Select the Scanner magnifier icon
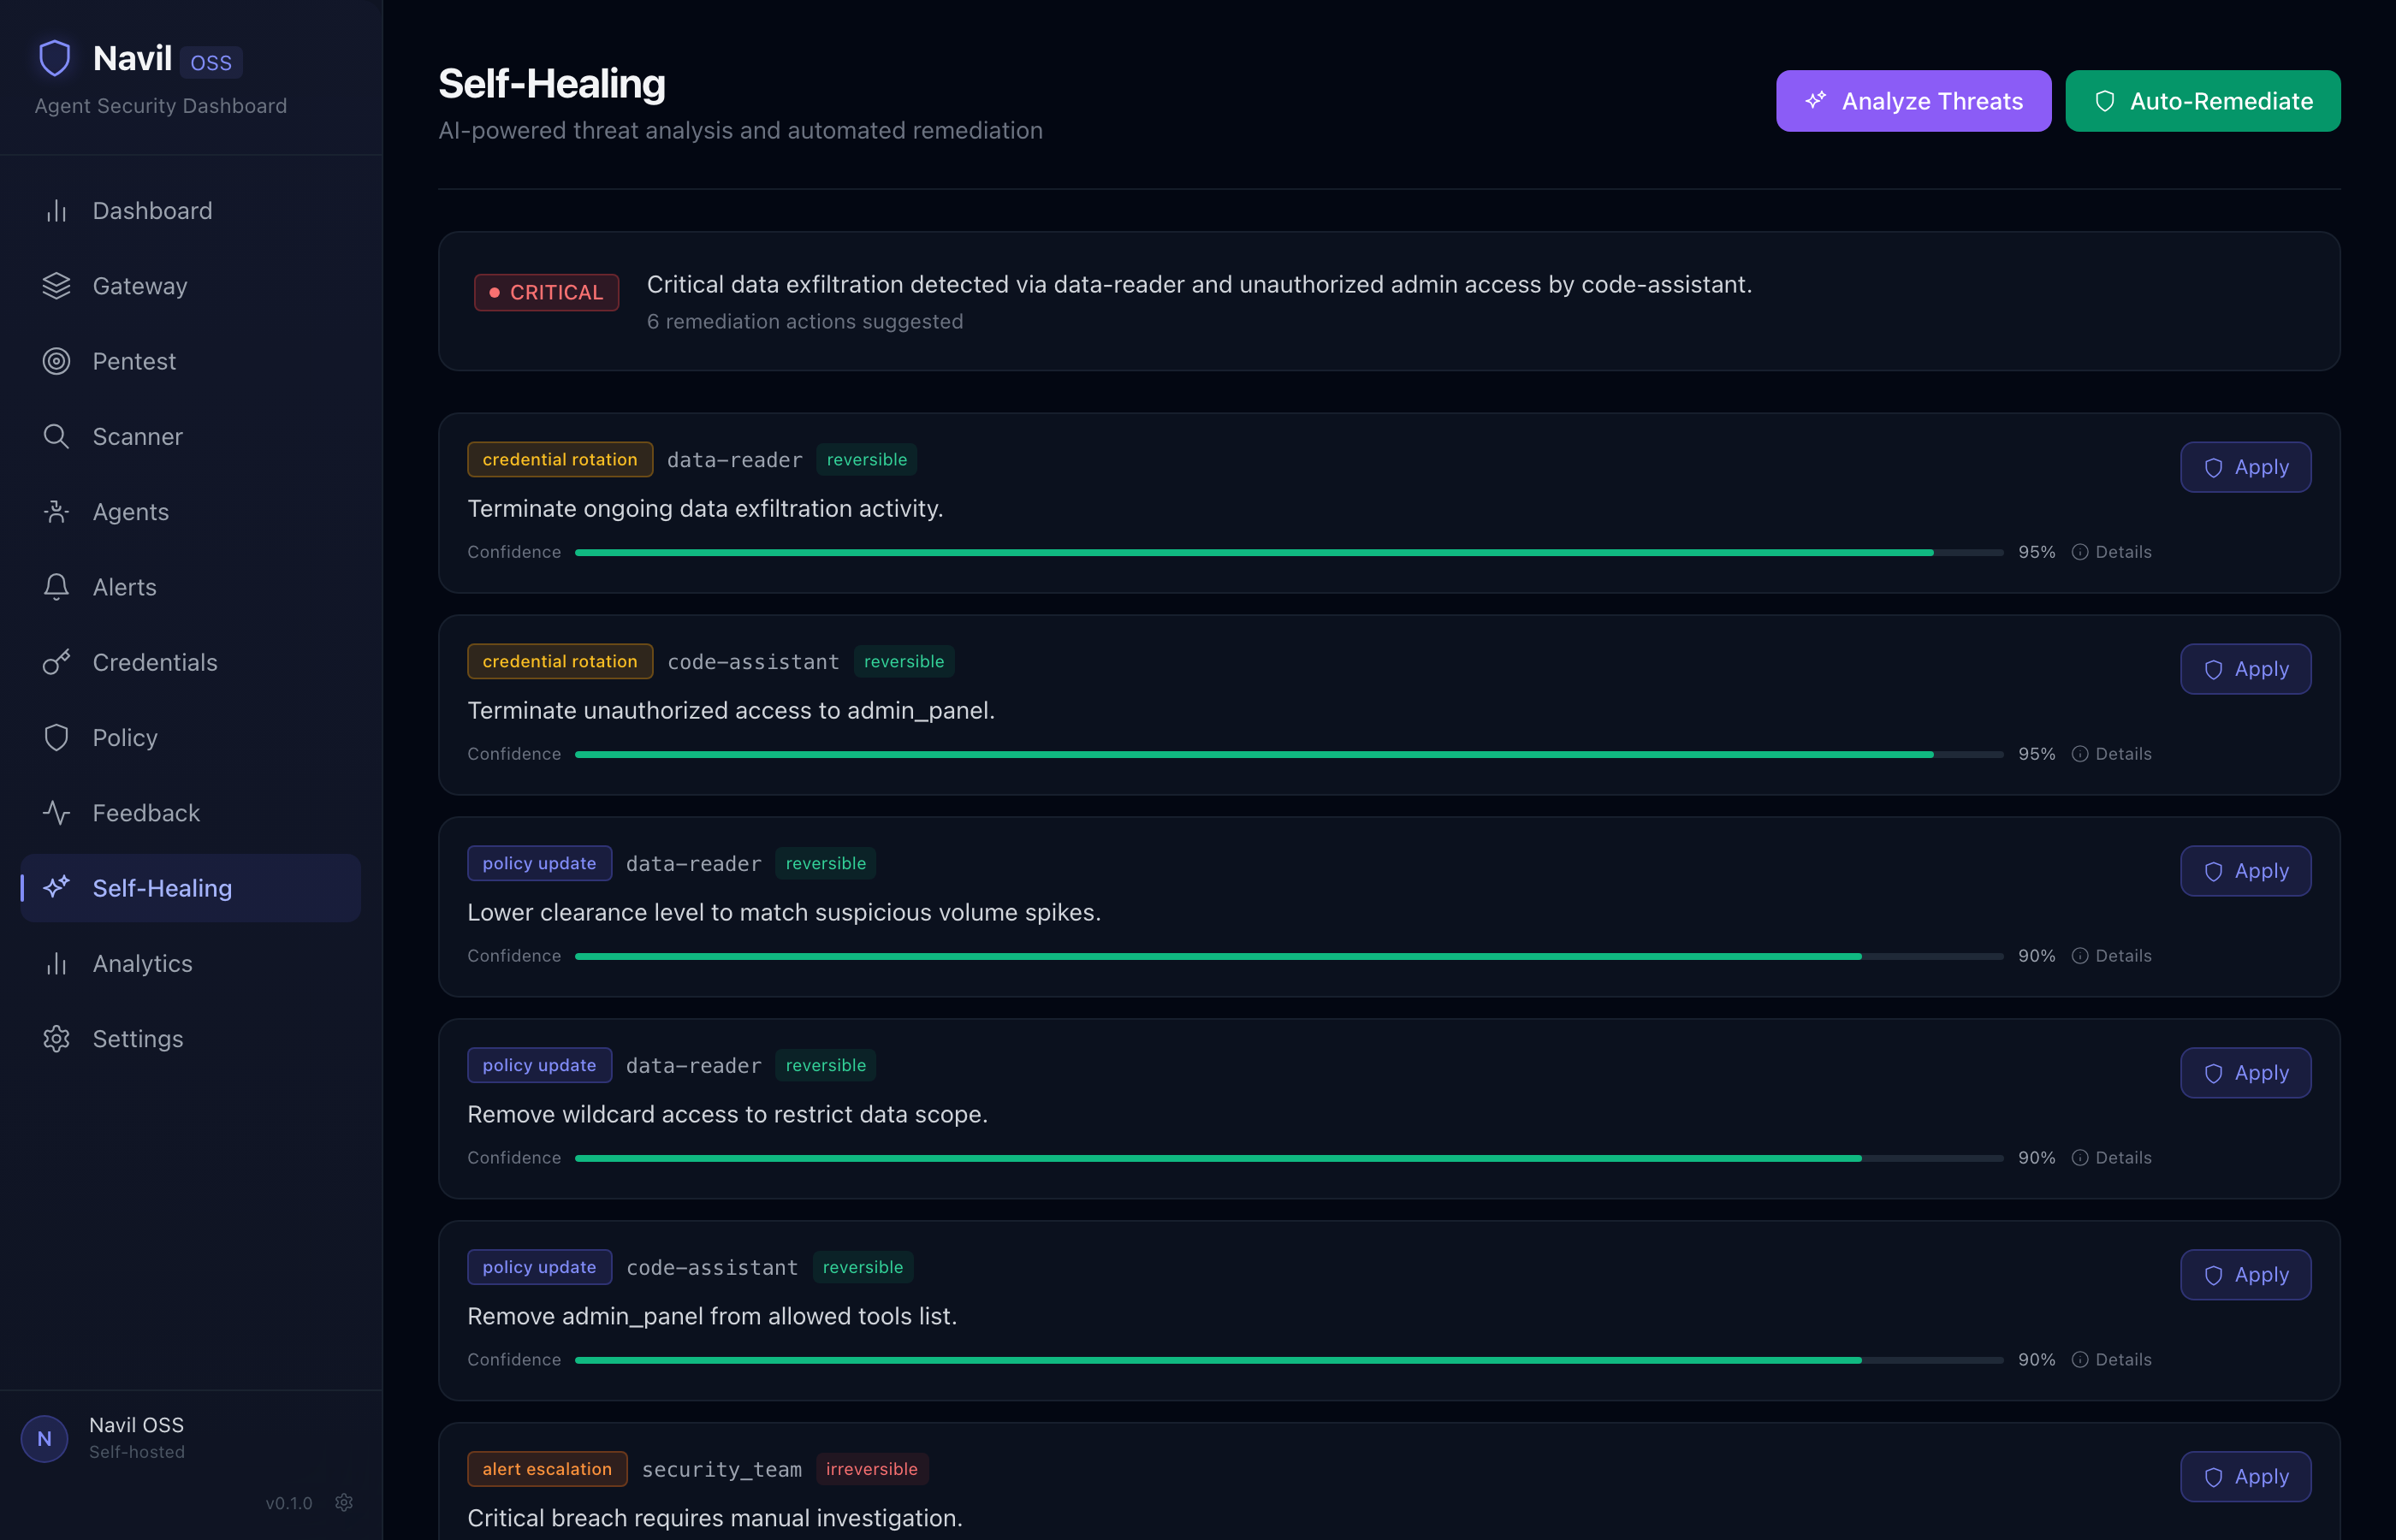The image size is (2396, 1540). click(x=57, y=436)
